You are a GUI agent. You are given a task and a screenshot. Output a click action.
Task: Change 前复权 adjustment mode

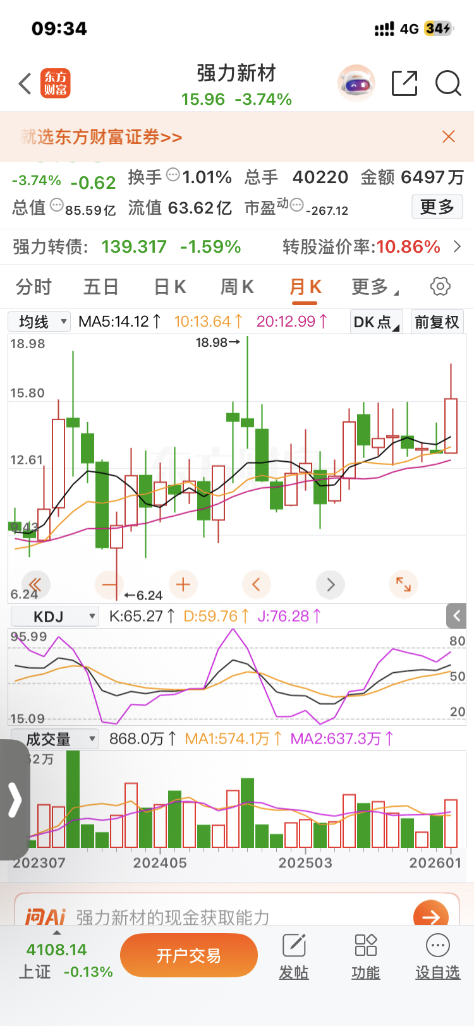437,322
